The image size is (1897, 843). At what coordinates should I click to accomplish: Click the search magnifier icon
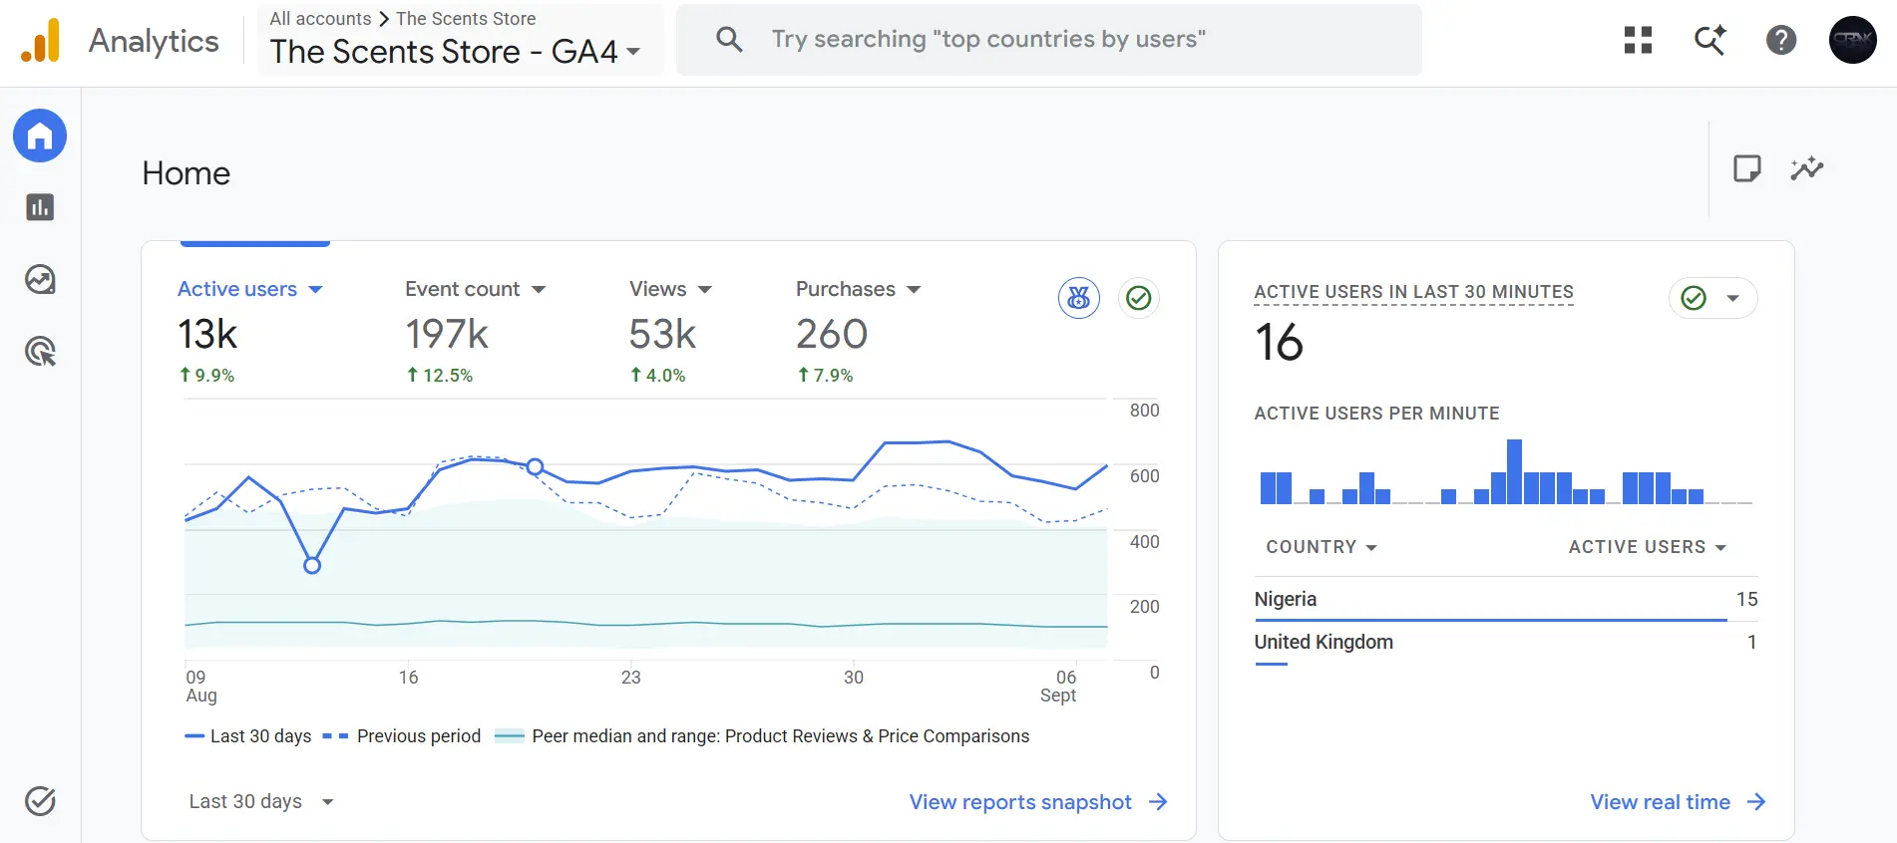(729, 40)
